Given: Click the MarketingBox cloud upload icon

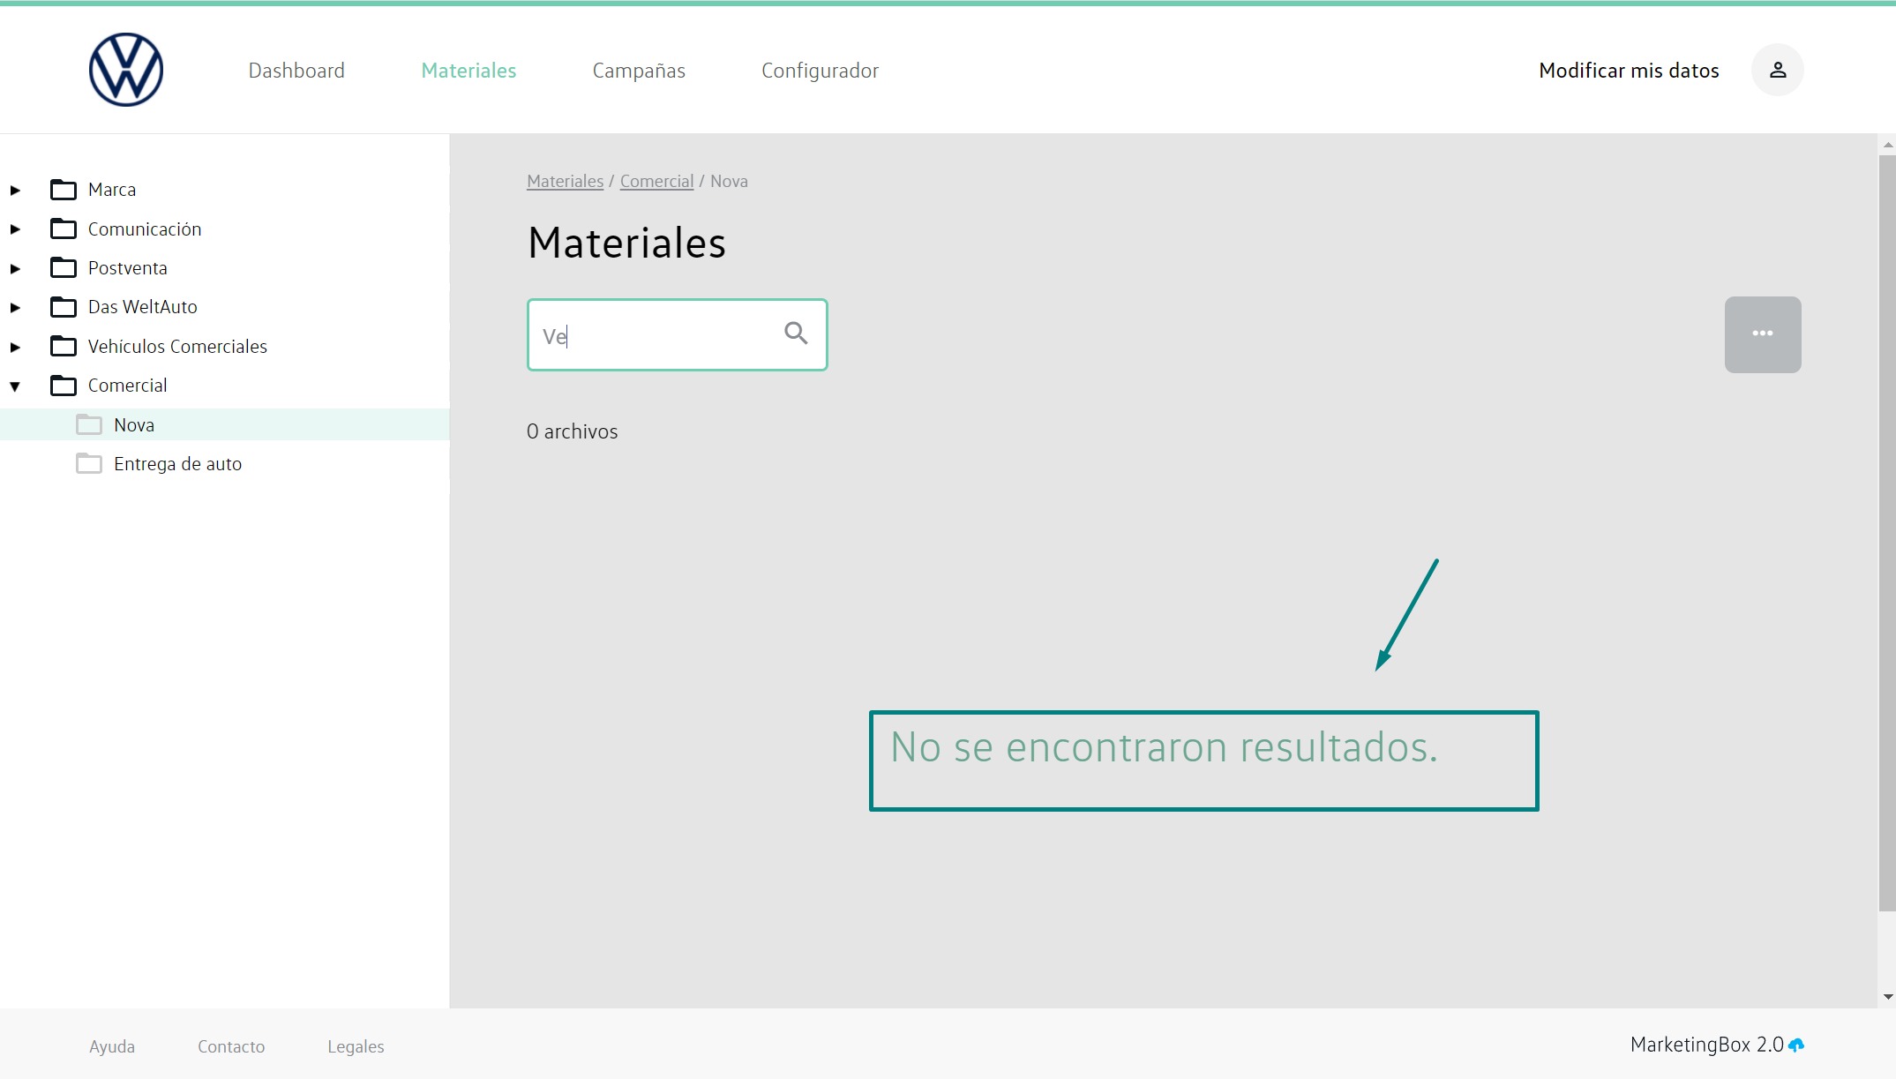Looking at the screenshot, I should (1796, 1045).
